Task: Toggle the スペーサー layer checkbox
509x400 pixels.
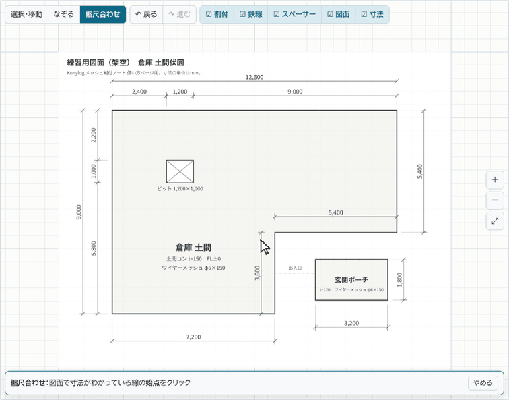Action: pos(294,14)
